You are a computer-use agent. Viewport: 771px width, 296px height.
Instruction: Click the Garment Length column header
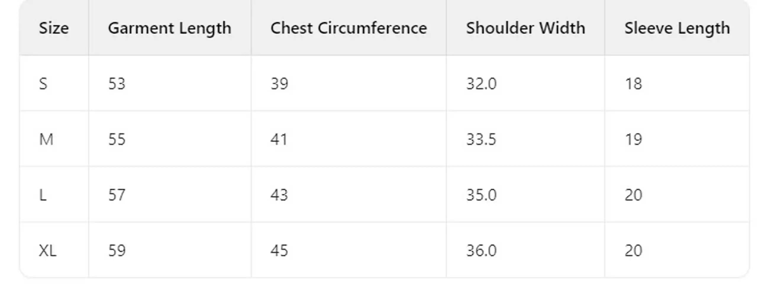[170, 28]
